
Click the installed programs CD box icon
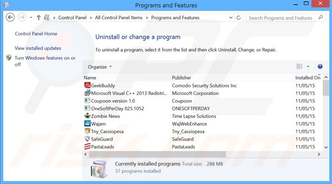click(99, 169)
